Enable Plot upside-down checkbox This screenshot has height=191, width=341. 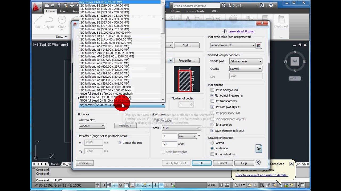(212, 154)
